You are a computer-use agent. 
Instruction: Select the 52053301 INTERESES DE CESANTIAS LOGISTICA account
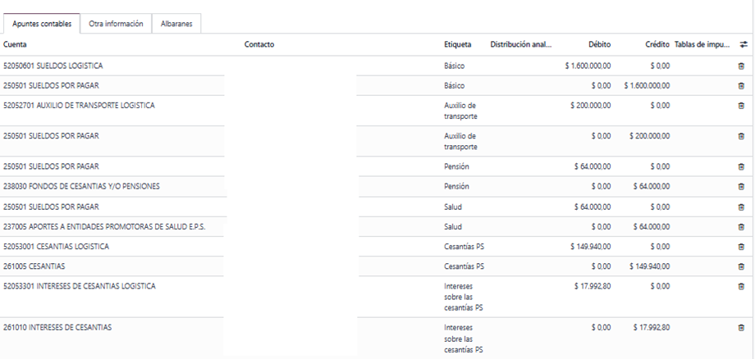79,286
